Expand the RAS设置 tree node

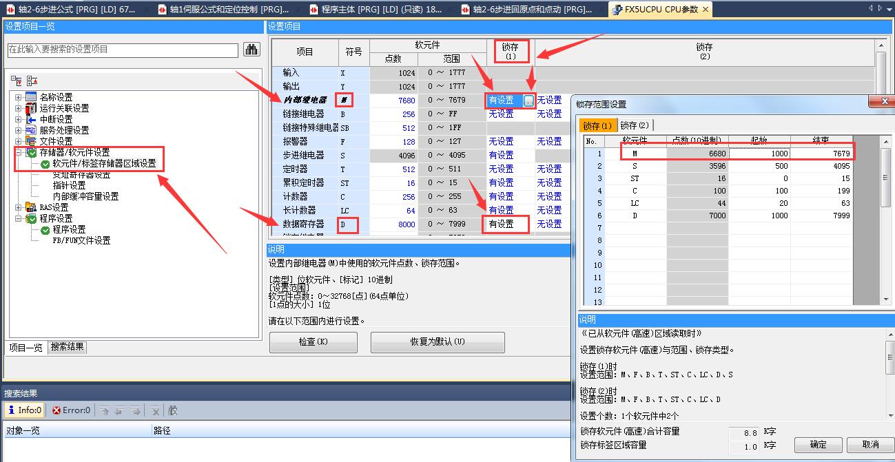click(x=19, y=207)
